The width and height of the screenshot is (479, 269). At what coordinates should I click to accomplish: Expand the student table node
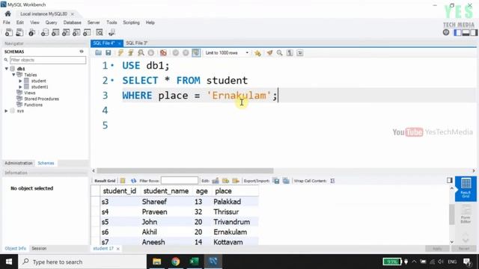pyautogui.click(x=20, y=81)
